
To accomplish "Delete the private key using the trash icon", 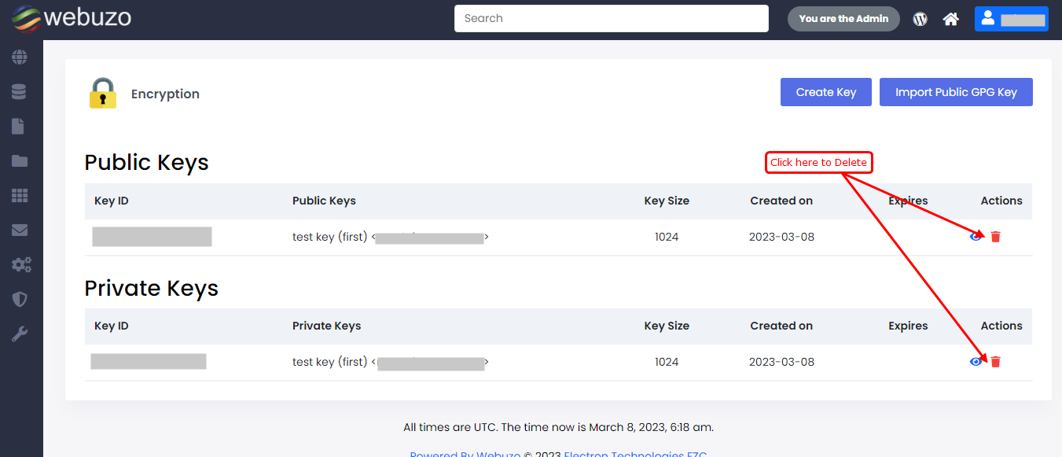I will (995, 362).
